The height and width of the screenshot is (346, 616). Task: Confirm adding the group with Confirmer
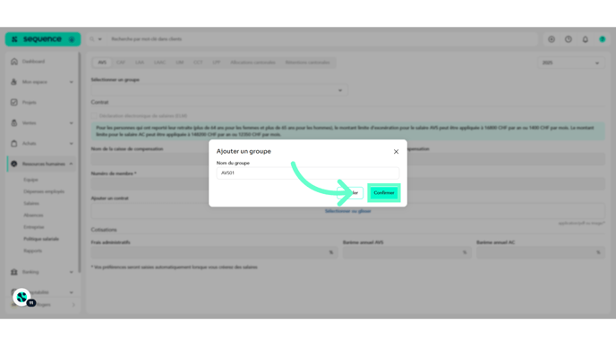(384, 193)
